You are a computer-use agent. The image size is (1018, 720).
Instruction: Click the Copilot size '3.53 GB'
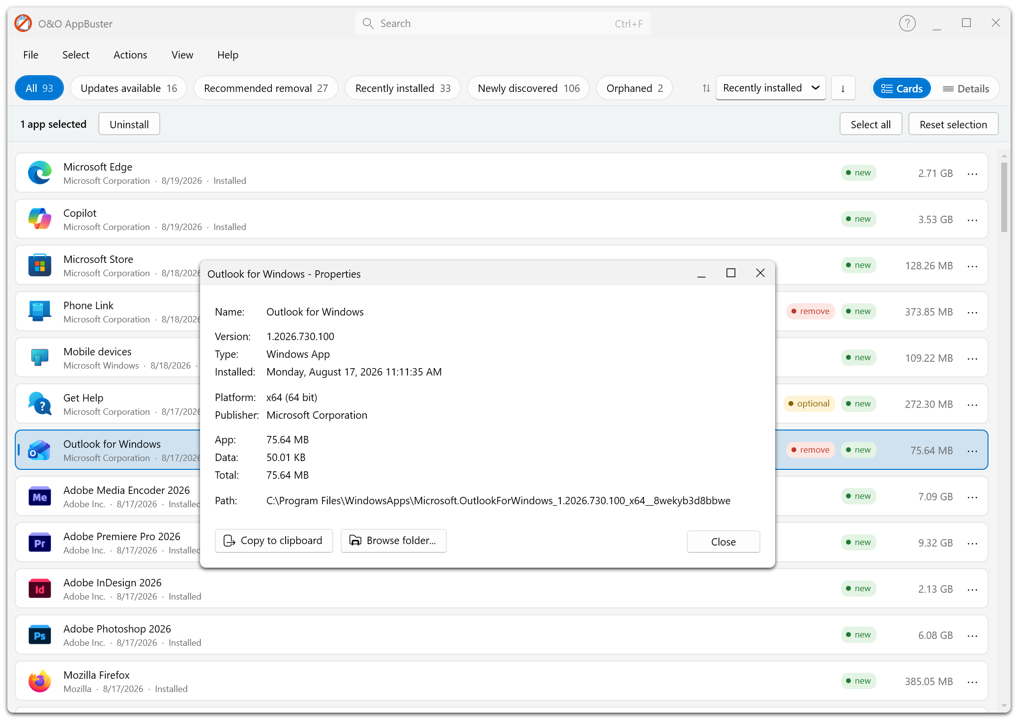(x=935, y=220)
